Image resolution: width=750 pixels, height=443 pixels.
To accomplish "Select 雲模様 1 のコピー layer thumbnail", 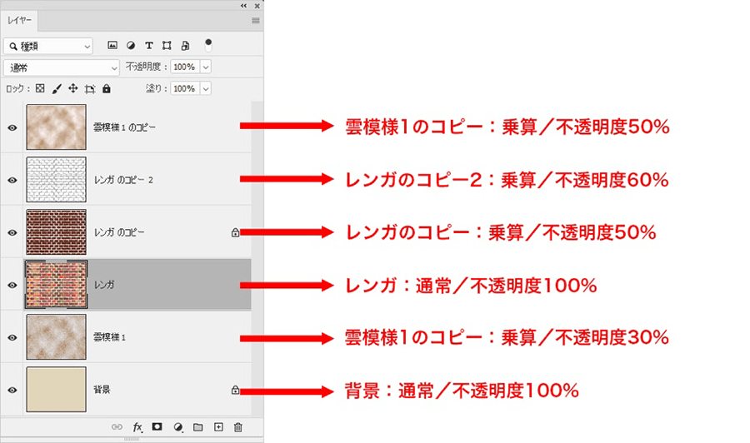I will tap(57, 127).
